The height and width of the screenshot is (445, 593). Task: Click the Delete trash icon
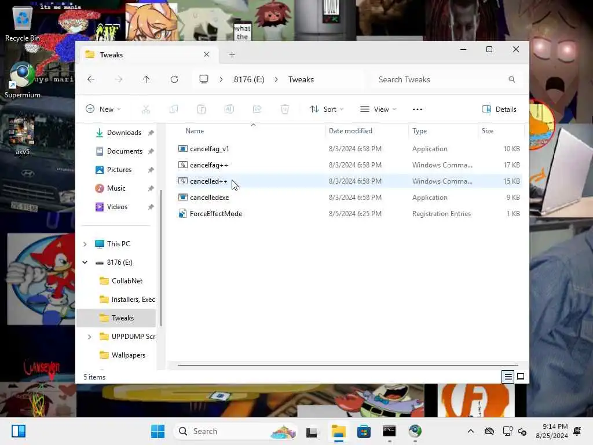[285, 110]
